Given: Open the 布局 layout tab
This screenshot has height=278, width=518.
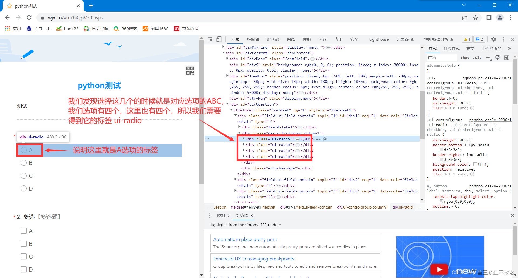Looking at the screenshot, I should pyautogui.click(x=470, y=48).
